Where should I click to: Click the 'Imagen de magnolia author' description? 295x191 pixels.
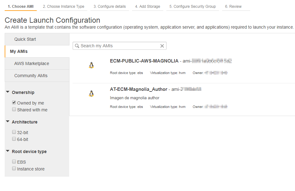click(x=135, y=98)
